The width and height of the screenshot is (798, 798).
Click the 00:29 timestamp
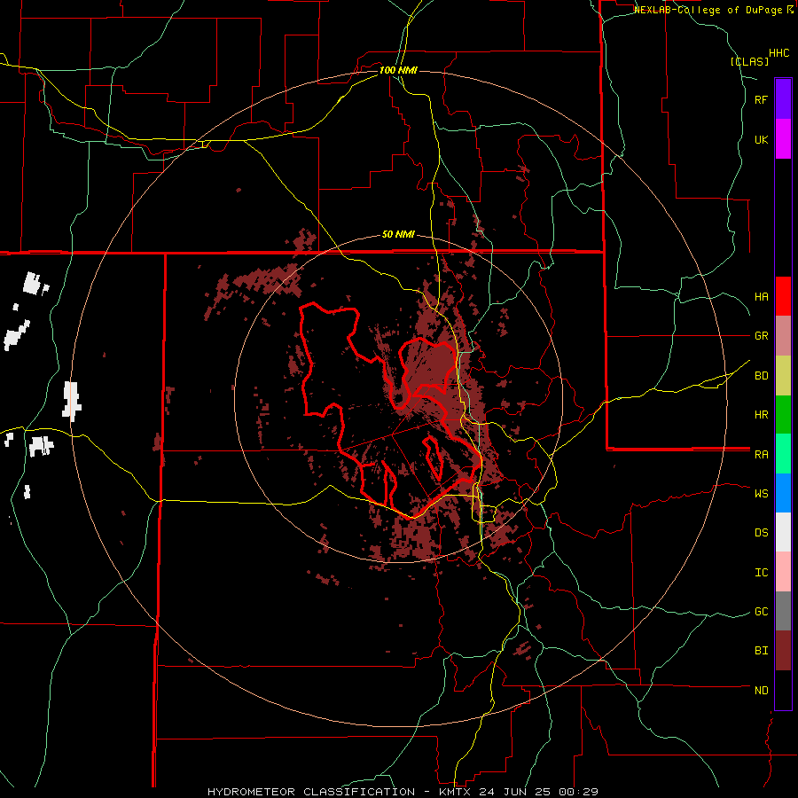[581, 792]
